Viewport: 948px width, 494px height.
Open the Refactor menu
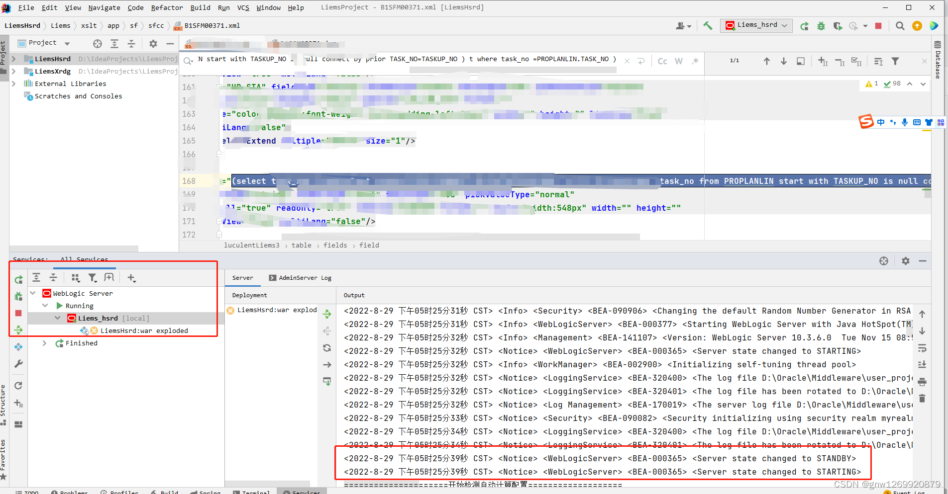(x=167, y=7)
